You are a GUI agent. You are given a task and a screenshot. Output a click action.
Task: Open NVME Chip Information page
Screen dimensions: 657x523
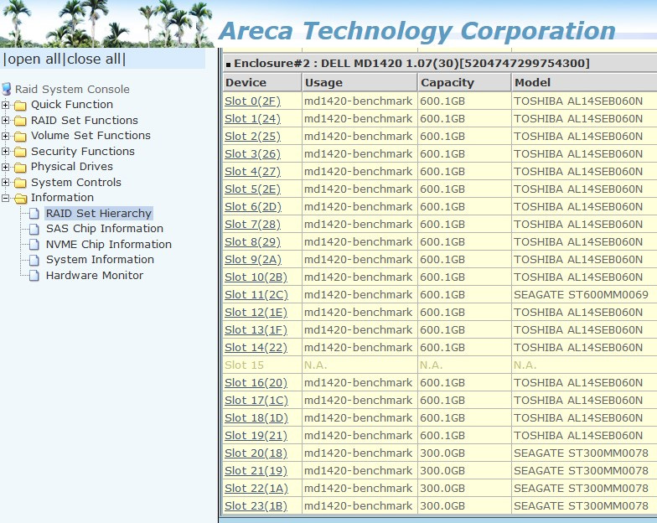[x=109, y=245]
